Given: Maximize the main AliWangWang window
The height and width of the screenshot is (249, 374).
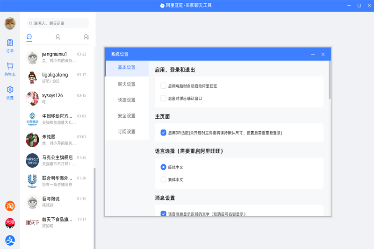Looking at the screenshot, I should 359,6.
